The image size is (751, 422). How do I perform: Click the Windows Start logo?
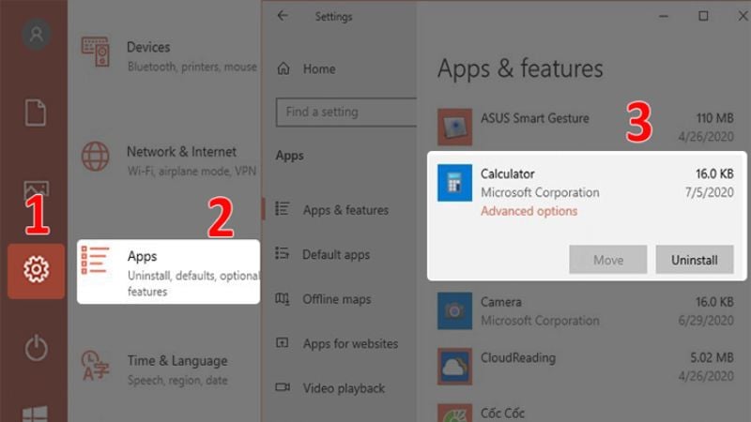click(x=35, y=414)
